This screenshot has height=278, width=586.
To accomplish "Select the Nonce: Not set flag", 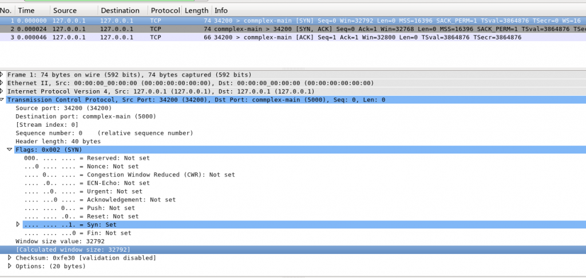I will click(x=81, y=166).
